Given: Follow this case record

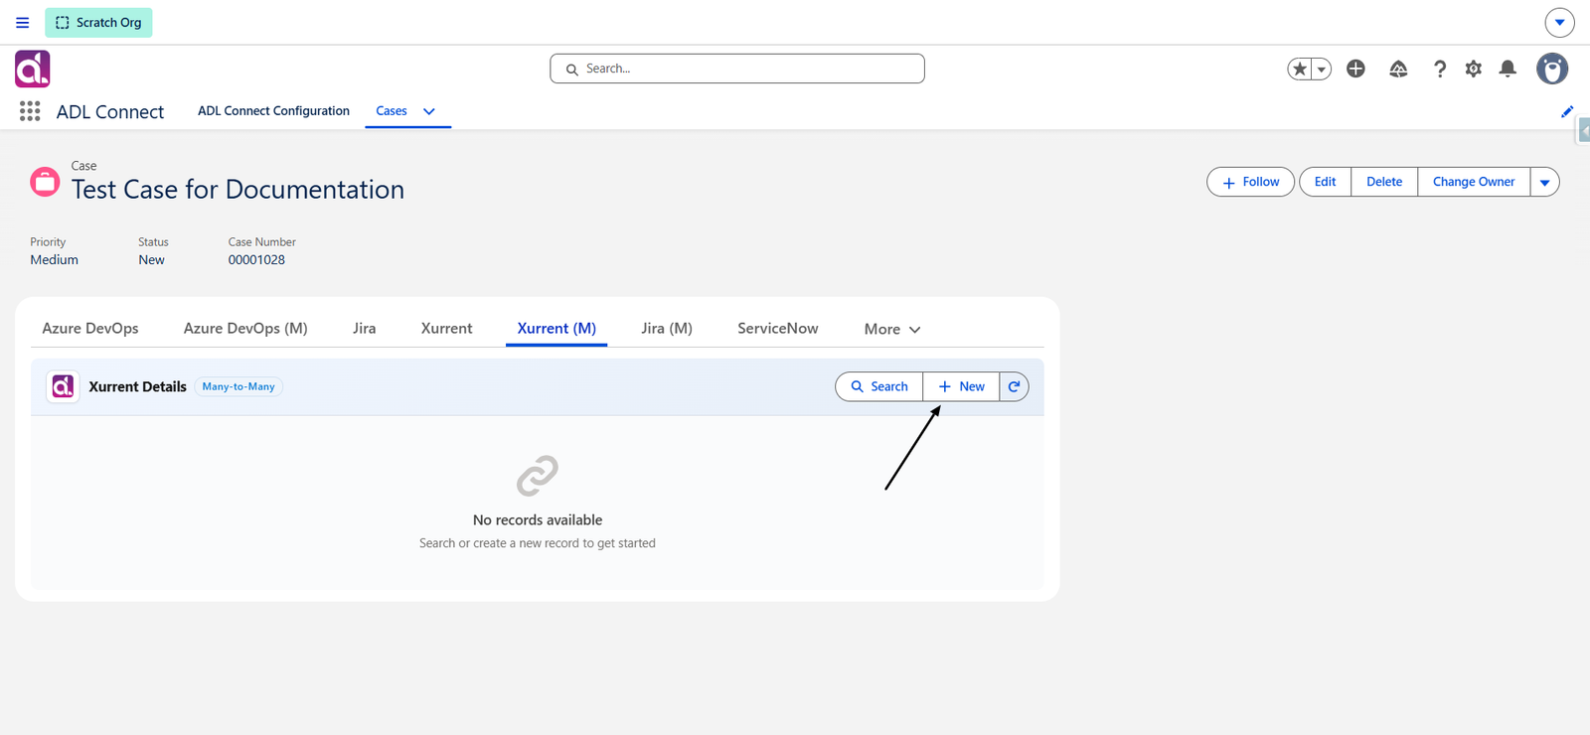Looking at the screenshot, I should pyautogui.click(x=1250, y=182).
